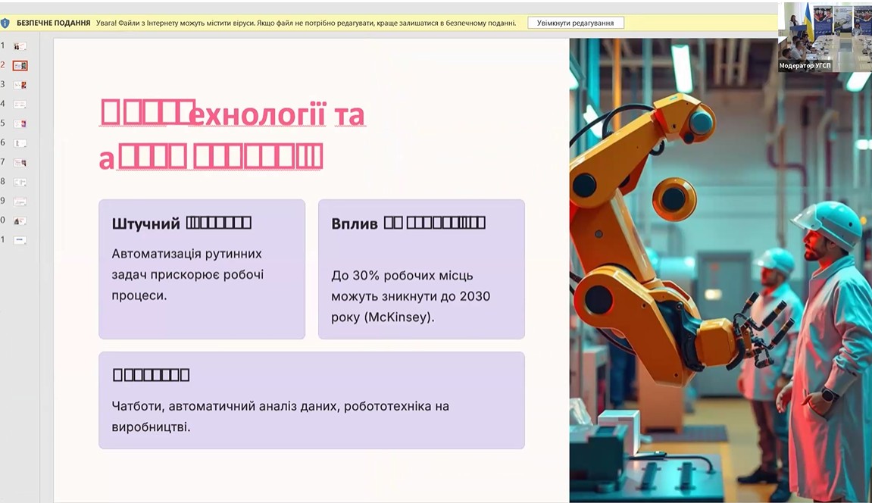The width and height of the screenshot is (872, 503).
Task: Click the pink slide title ending "ехнології та"
Action: tap(233, 134)
